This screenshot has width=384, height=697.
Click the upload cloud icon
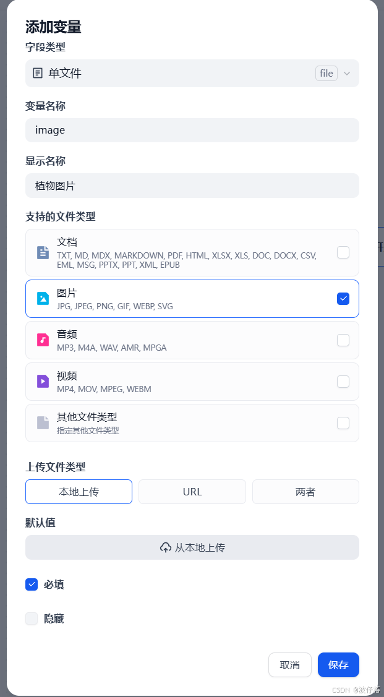(x=166, y=547)
